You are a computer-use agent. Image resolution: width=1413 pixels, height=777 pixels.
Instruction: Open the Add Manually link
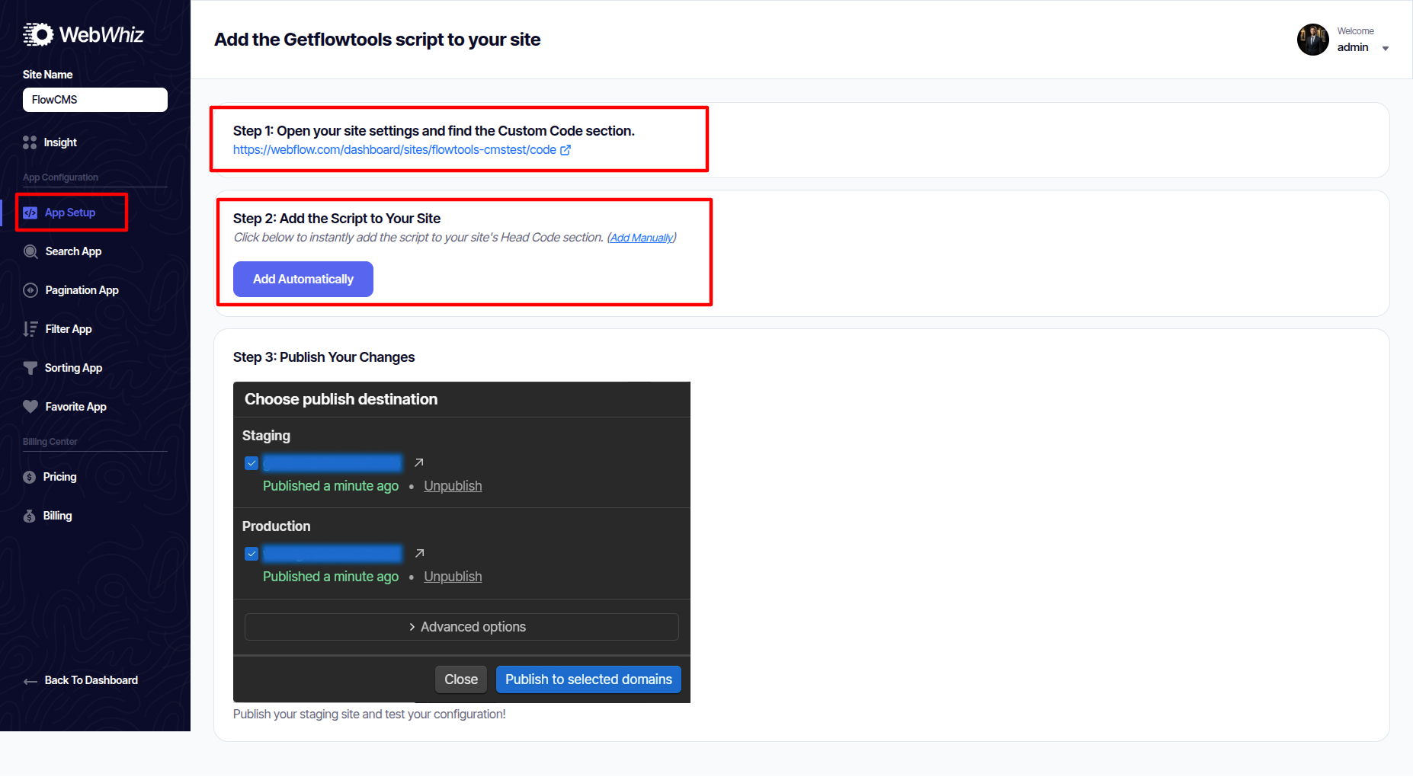642,238
